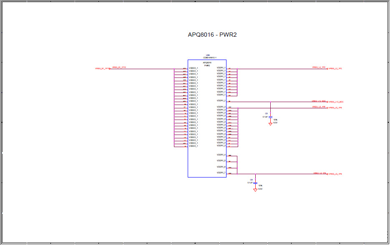Click the 6.3V voltage rating label near C5
Screen dimensions: 390x245
click(x=275, y=122)
